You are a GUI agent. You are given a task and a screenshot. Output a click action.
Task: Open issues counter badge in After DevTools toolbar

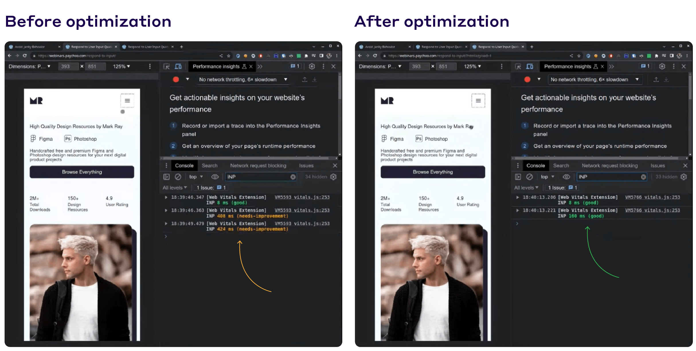646,67
